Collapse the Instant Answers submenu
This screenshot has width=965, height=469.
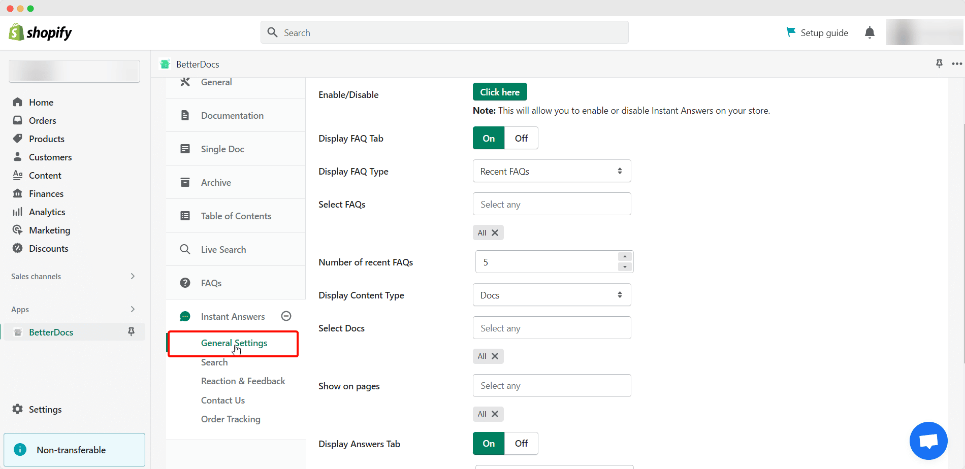coord(286,316)
